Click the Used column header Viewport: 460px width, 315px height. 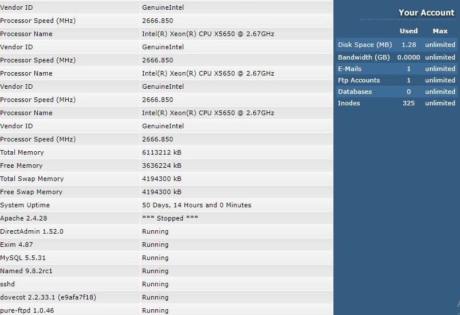[x=408, y=31]
